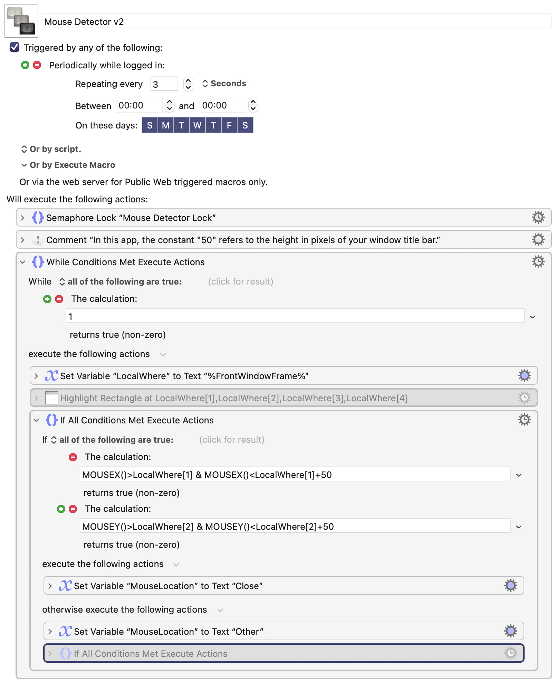
Task: Remove the MOUSEX calculation condition
Action: (x=73, y=457)
